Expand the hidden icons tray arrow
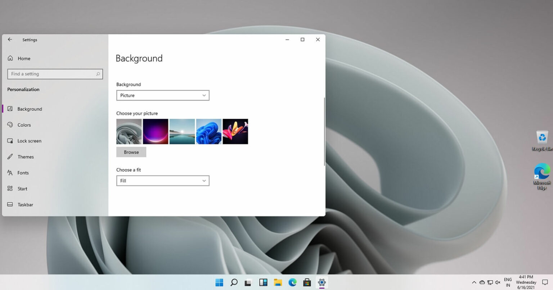The width and height of the screenshot is (553, 290). 474,282
